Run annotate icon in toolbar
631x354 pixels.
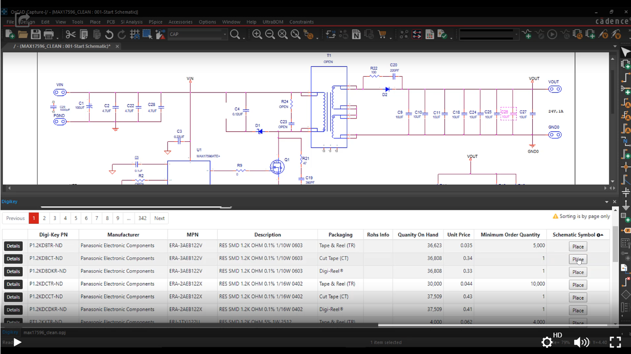coord(331,34)
